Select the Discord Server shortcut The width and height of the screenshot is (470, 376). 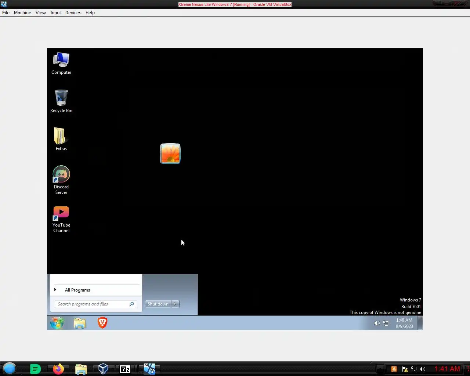[x=61, y=180]
